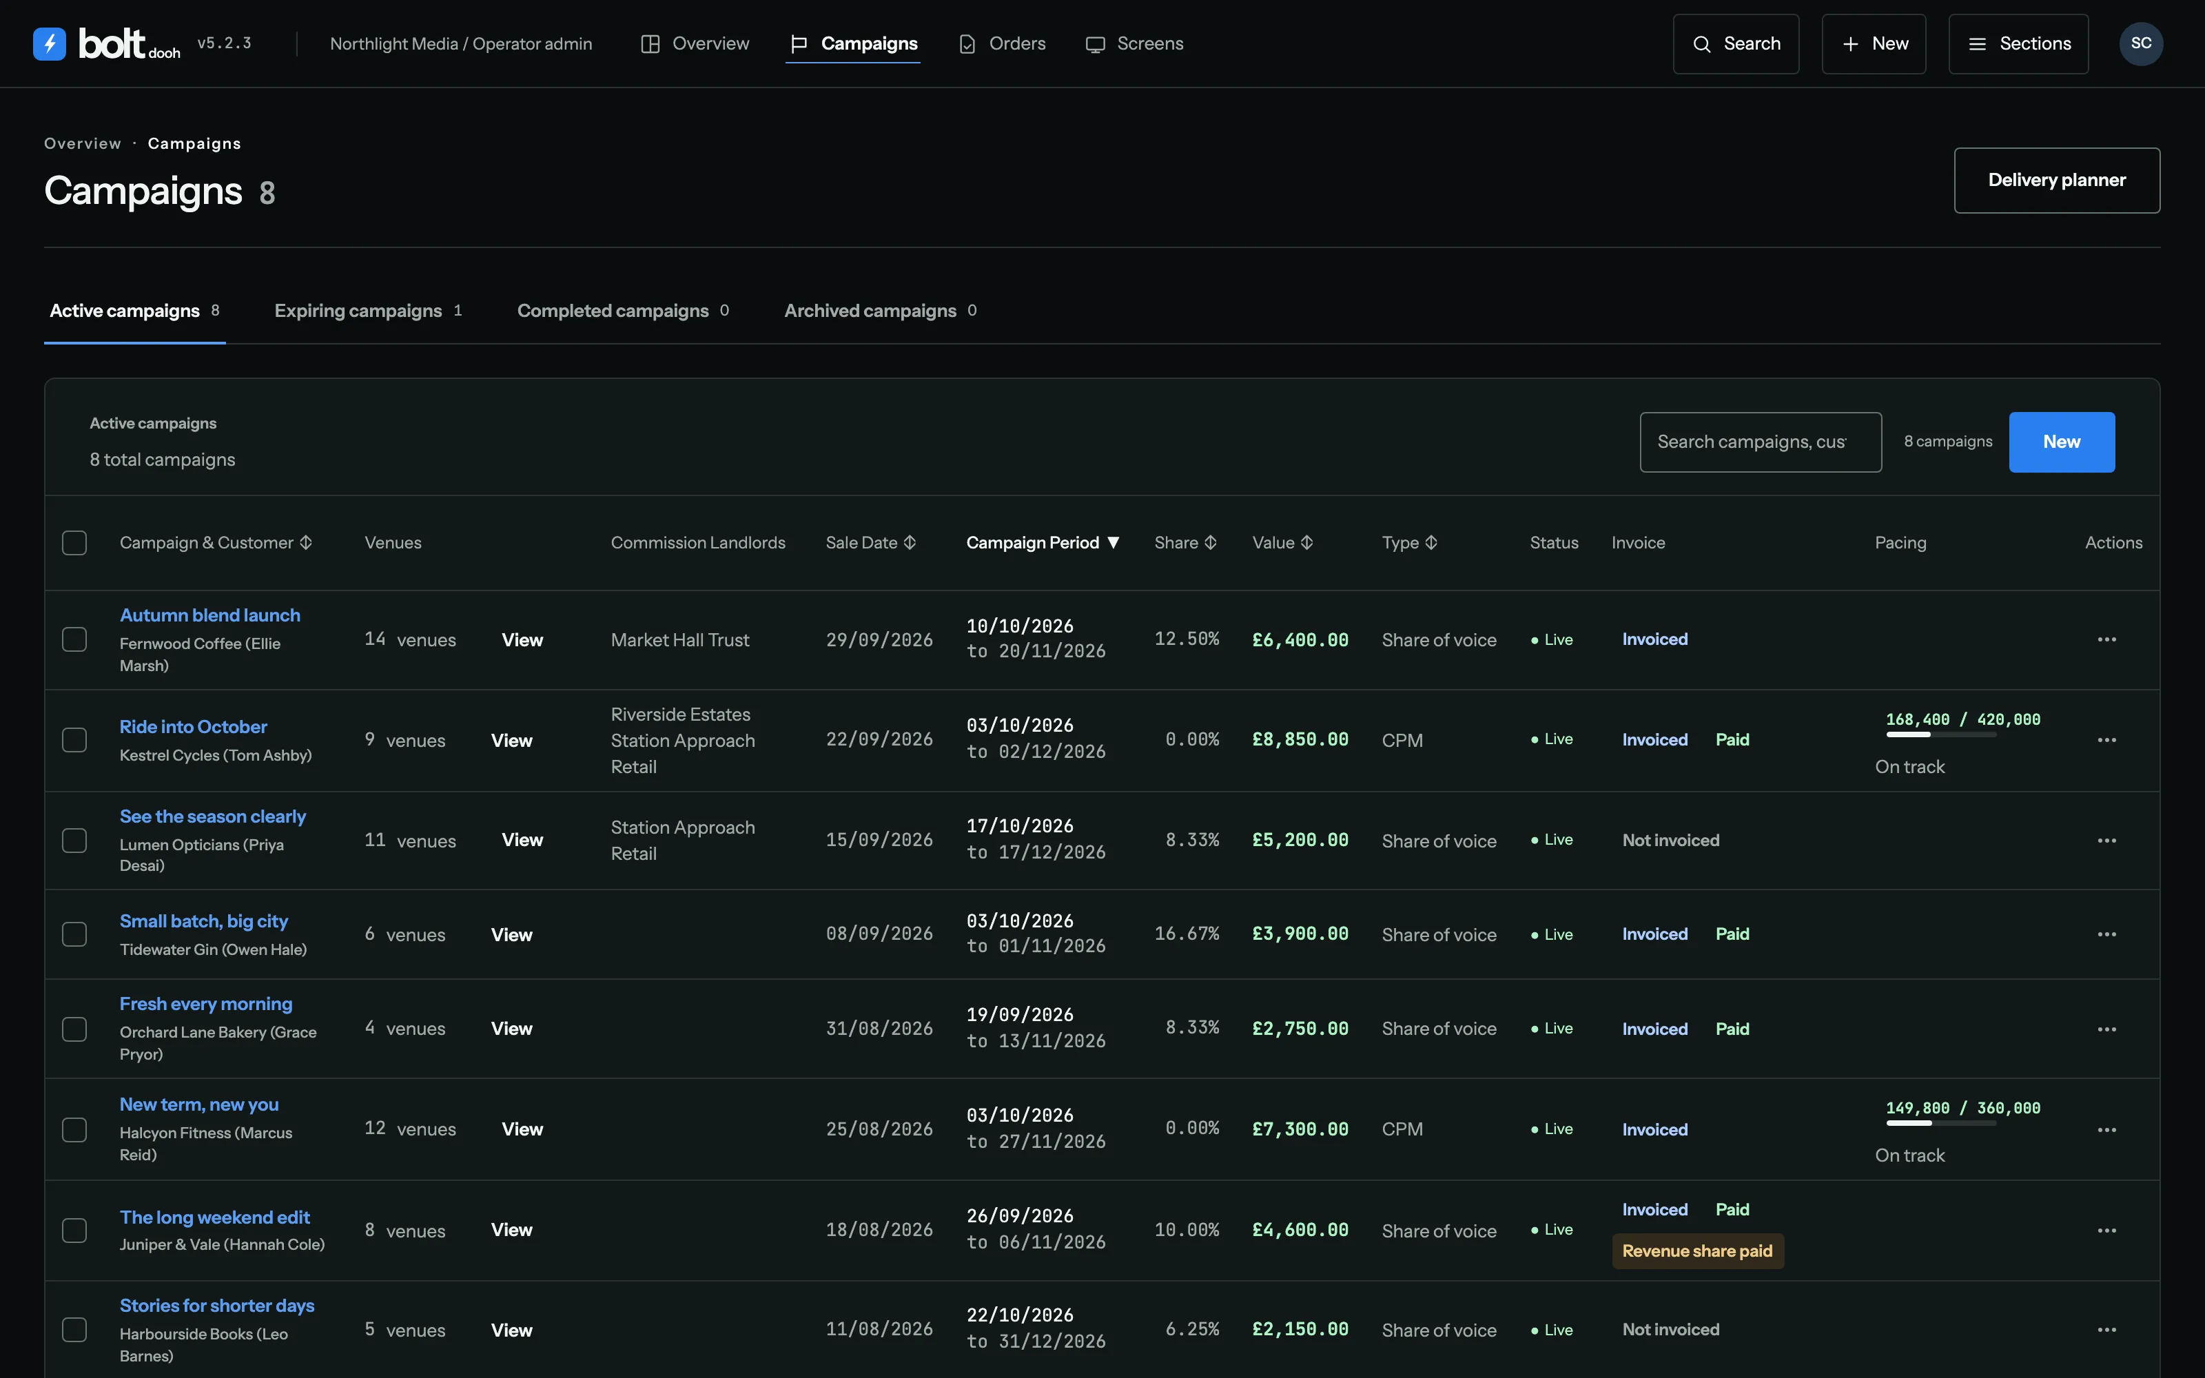Open actions menu for Stories for shorter days
The height and width of the screenshot is (1378, 2205).
(2106, 1330)
